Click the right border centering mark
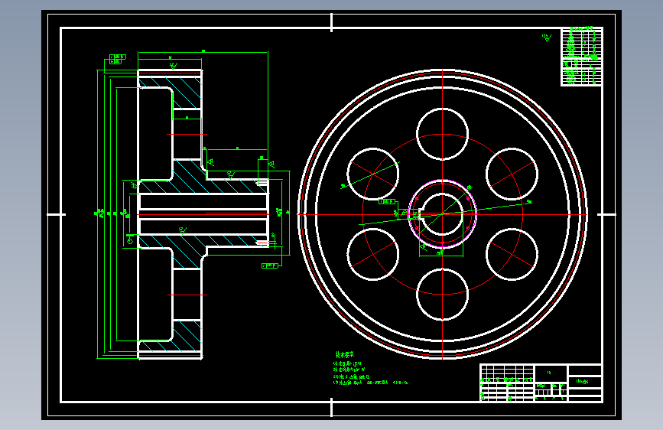 [x=606, y=214]
